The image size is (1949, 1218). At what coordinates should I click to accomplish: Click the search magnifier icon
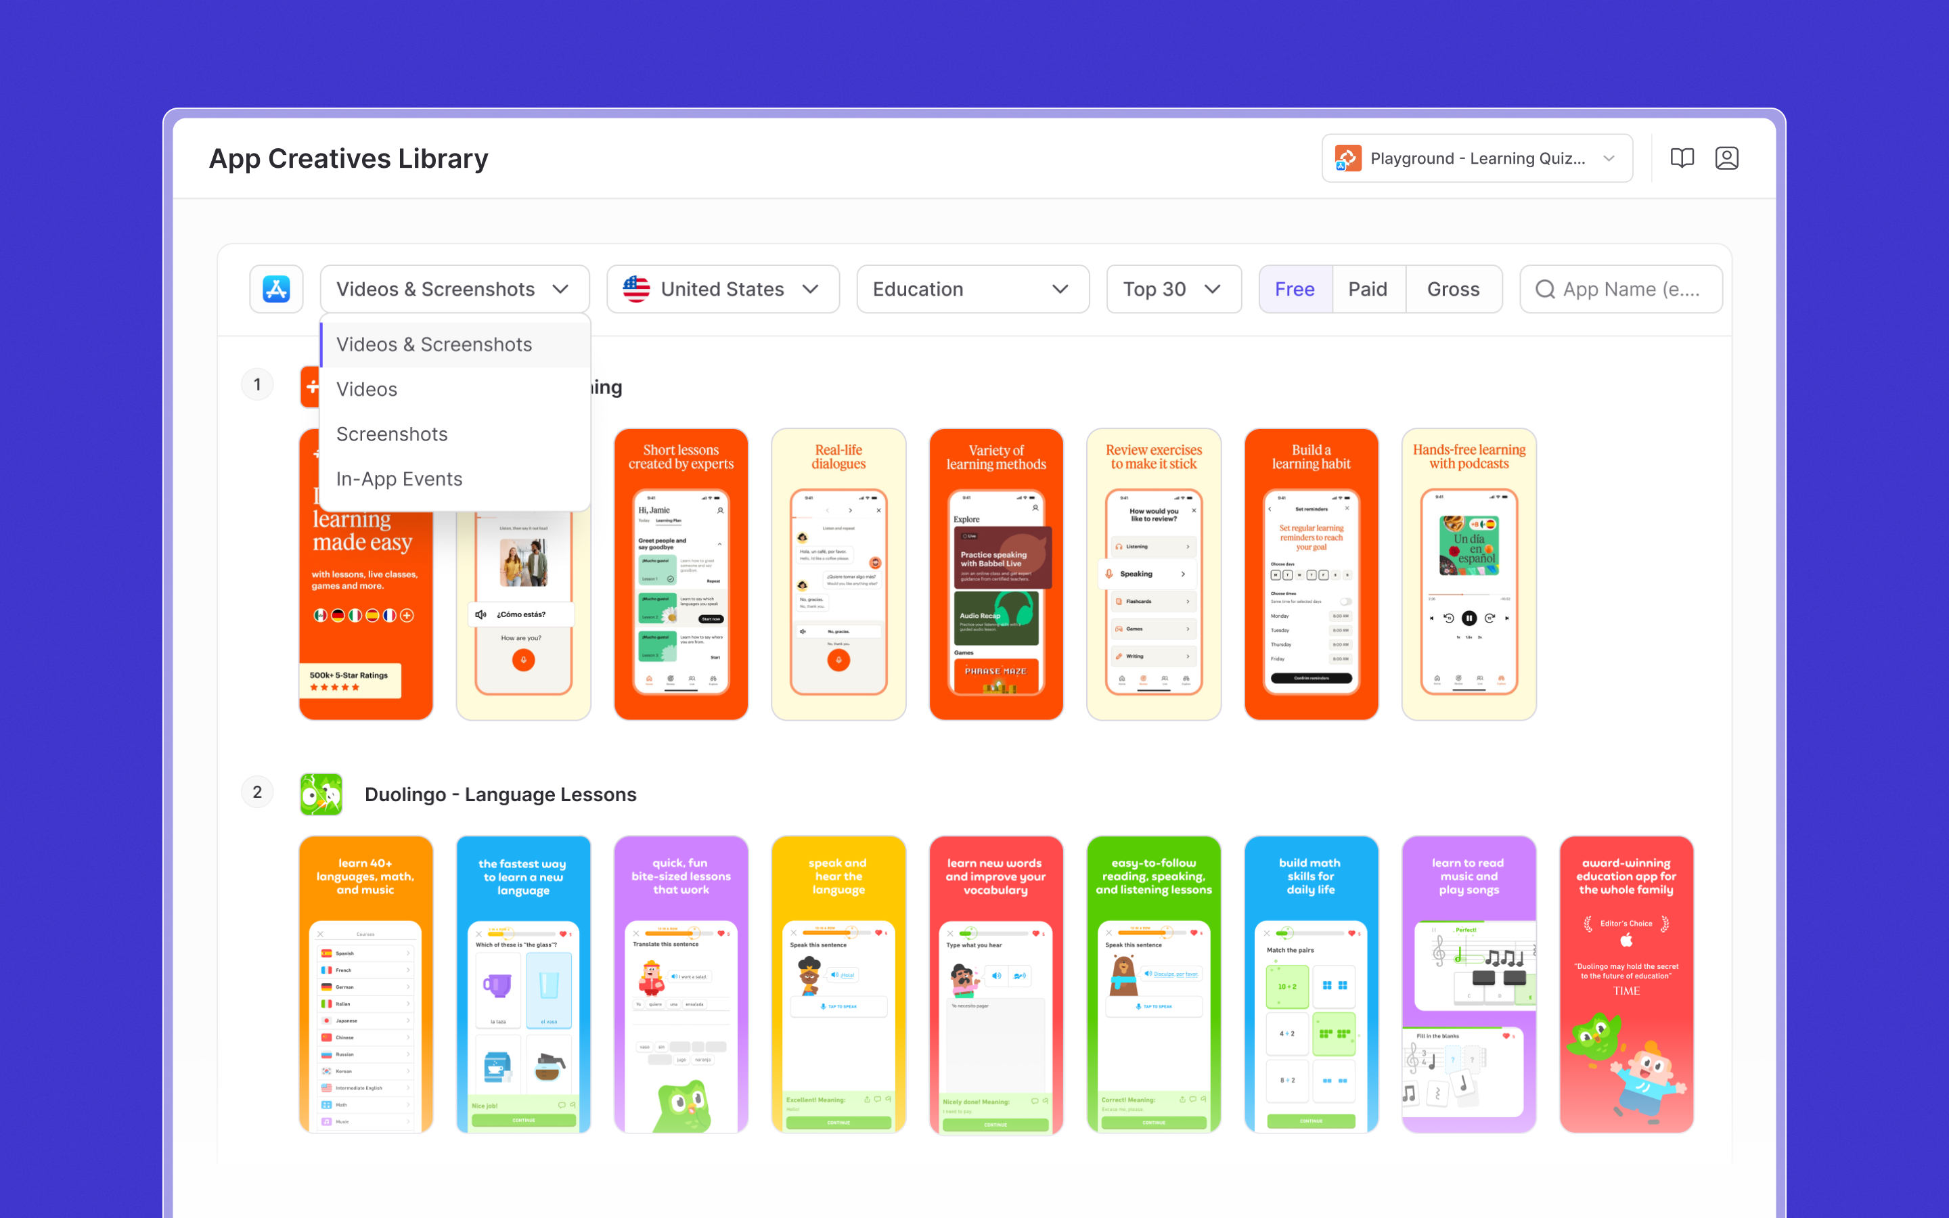[1545, 289]
